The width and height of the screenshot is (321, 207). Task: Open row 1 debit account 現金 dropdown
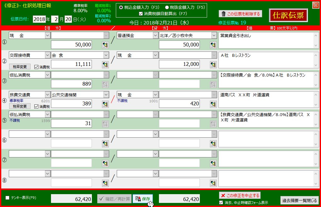(48, 36)
